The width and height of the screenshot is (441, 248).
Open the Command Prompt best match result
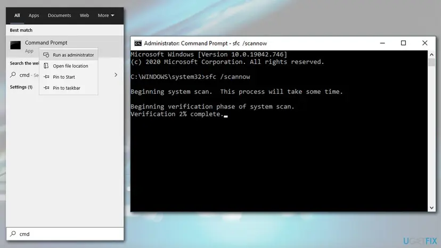64,46
